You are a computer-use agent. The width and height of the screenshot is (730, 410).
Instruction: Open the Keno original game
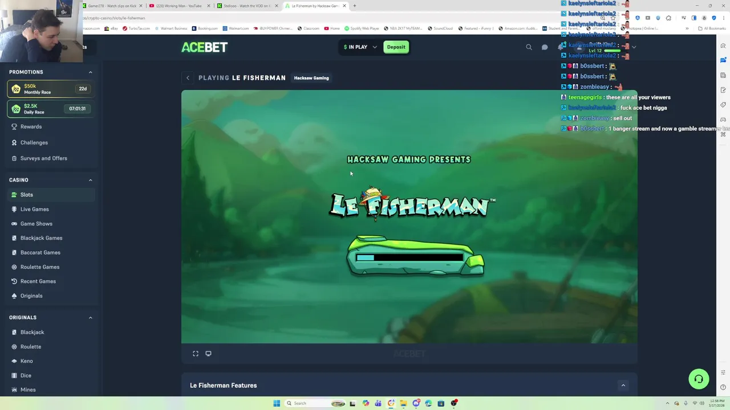coord(50,361)
